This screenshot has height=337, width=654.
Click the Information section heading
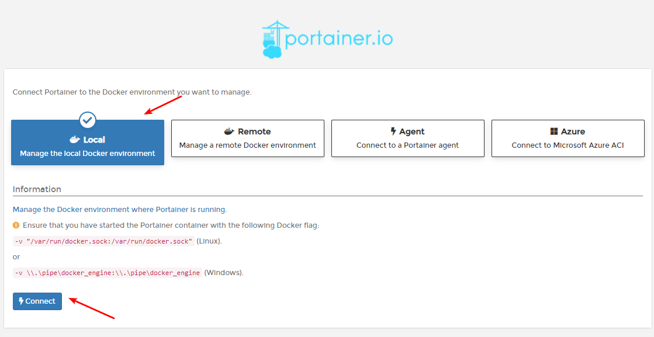[37, 189]
